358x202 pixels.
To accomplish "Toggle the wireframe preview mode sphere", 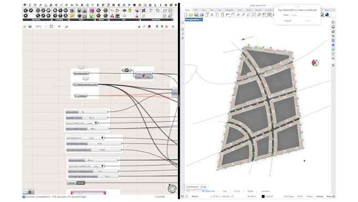I will [x=144, y=26].
